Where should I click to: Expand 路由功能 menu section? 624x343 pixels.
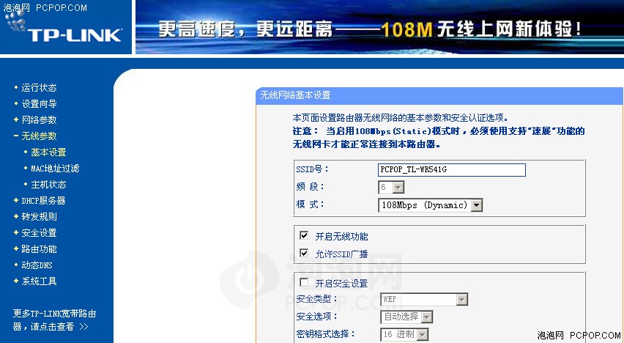tap(39, 249)
